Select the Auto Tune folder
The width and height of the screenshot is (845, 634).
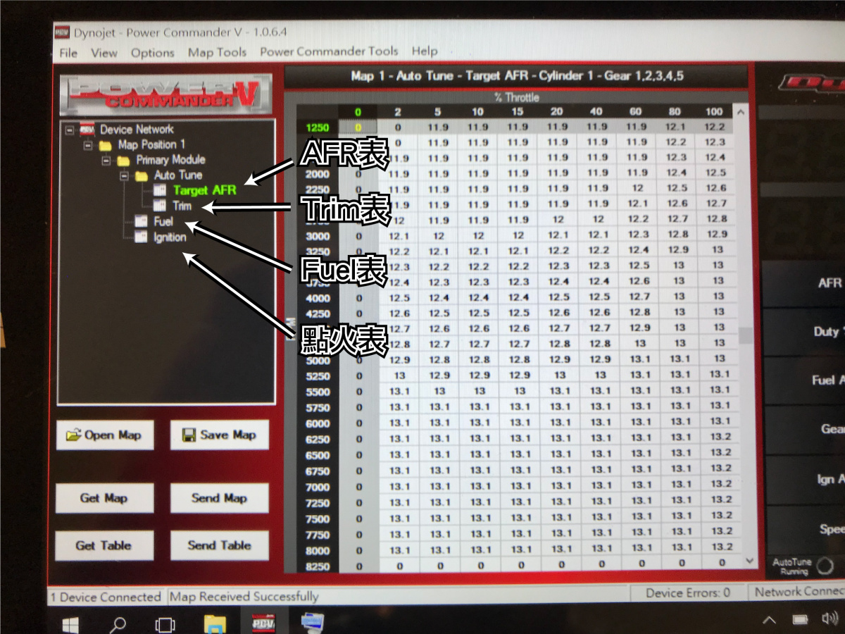178,175
